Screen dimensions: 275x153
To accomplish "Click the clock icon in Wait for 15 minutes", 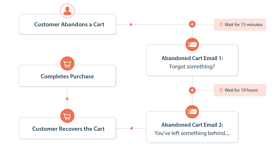I will coord(221,25).
